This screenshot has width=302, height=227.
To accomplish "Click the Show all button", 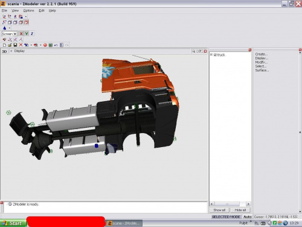I will coord(219,210).
